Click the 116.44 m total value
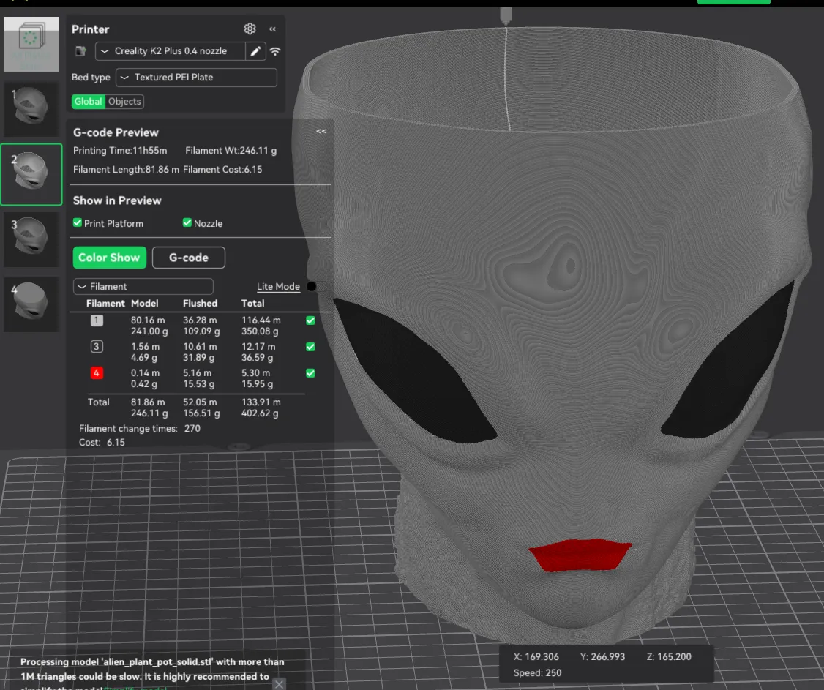 (x=261, y=320)
